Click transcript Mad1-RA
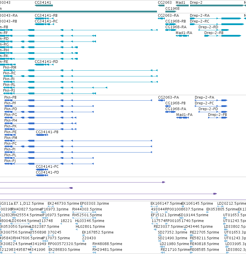 point(184,33)
